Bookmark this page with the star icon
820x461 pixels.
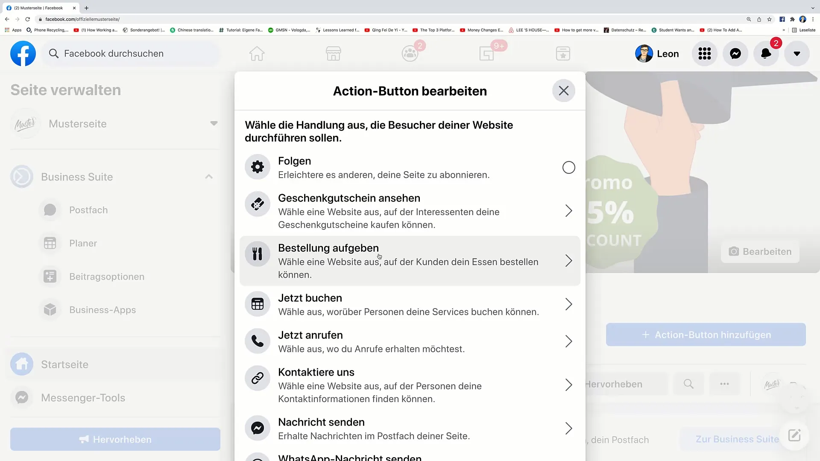[769, 19]
